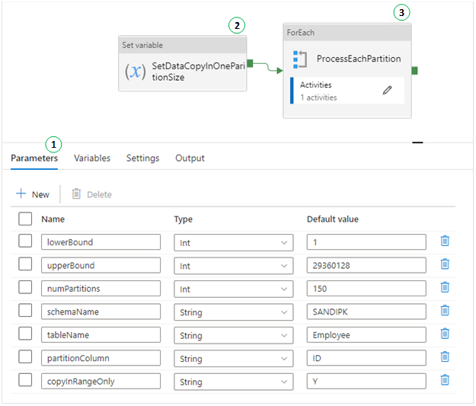Click the Set variable activity icon
The height and width of the screenshot is (406, 476).
135,72
